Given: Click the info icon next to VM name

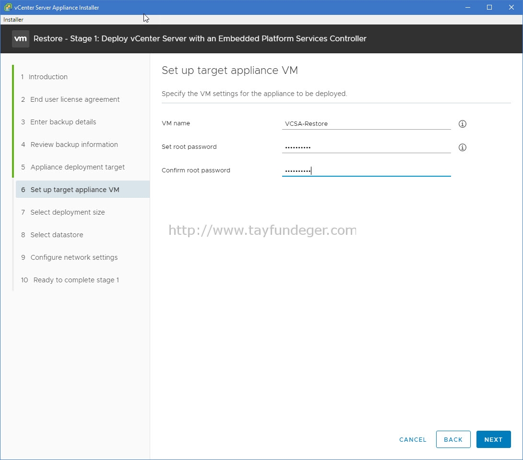Looking at the screenshot, I should [x=462, y=124].
